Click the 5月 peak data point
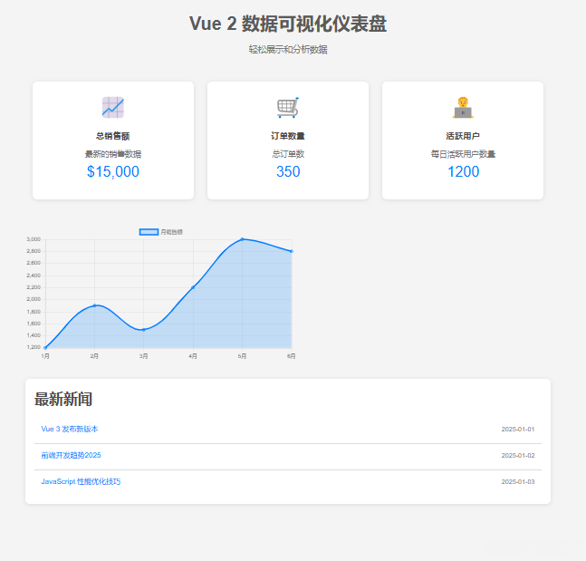Viewport: 586px width, 561px height. click(x=242, y=239)
